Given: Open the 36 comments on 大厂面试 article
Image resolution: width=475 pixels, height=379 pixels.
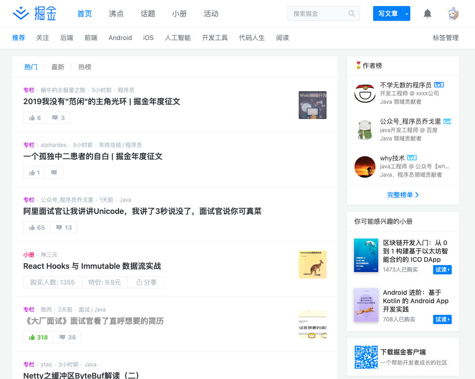Looking at the screenshot, I should [x=67, y=337].
